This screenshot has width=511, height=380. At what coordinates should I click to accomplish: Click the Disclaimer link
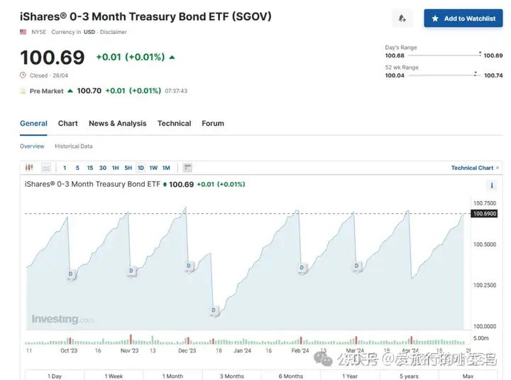tap(113, 32)
